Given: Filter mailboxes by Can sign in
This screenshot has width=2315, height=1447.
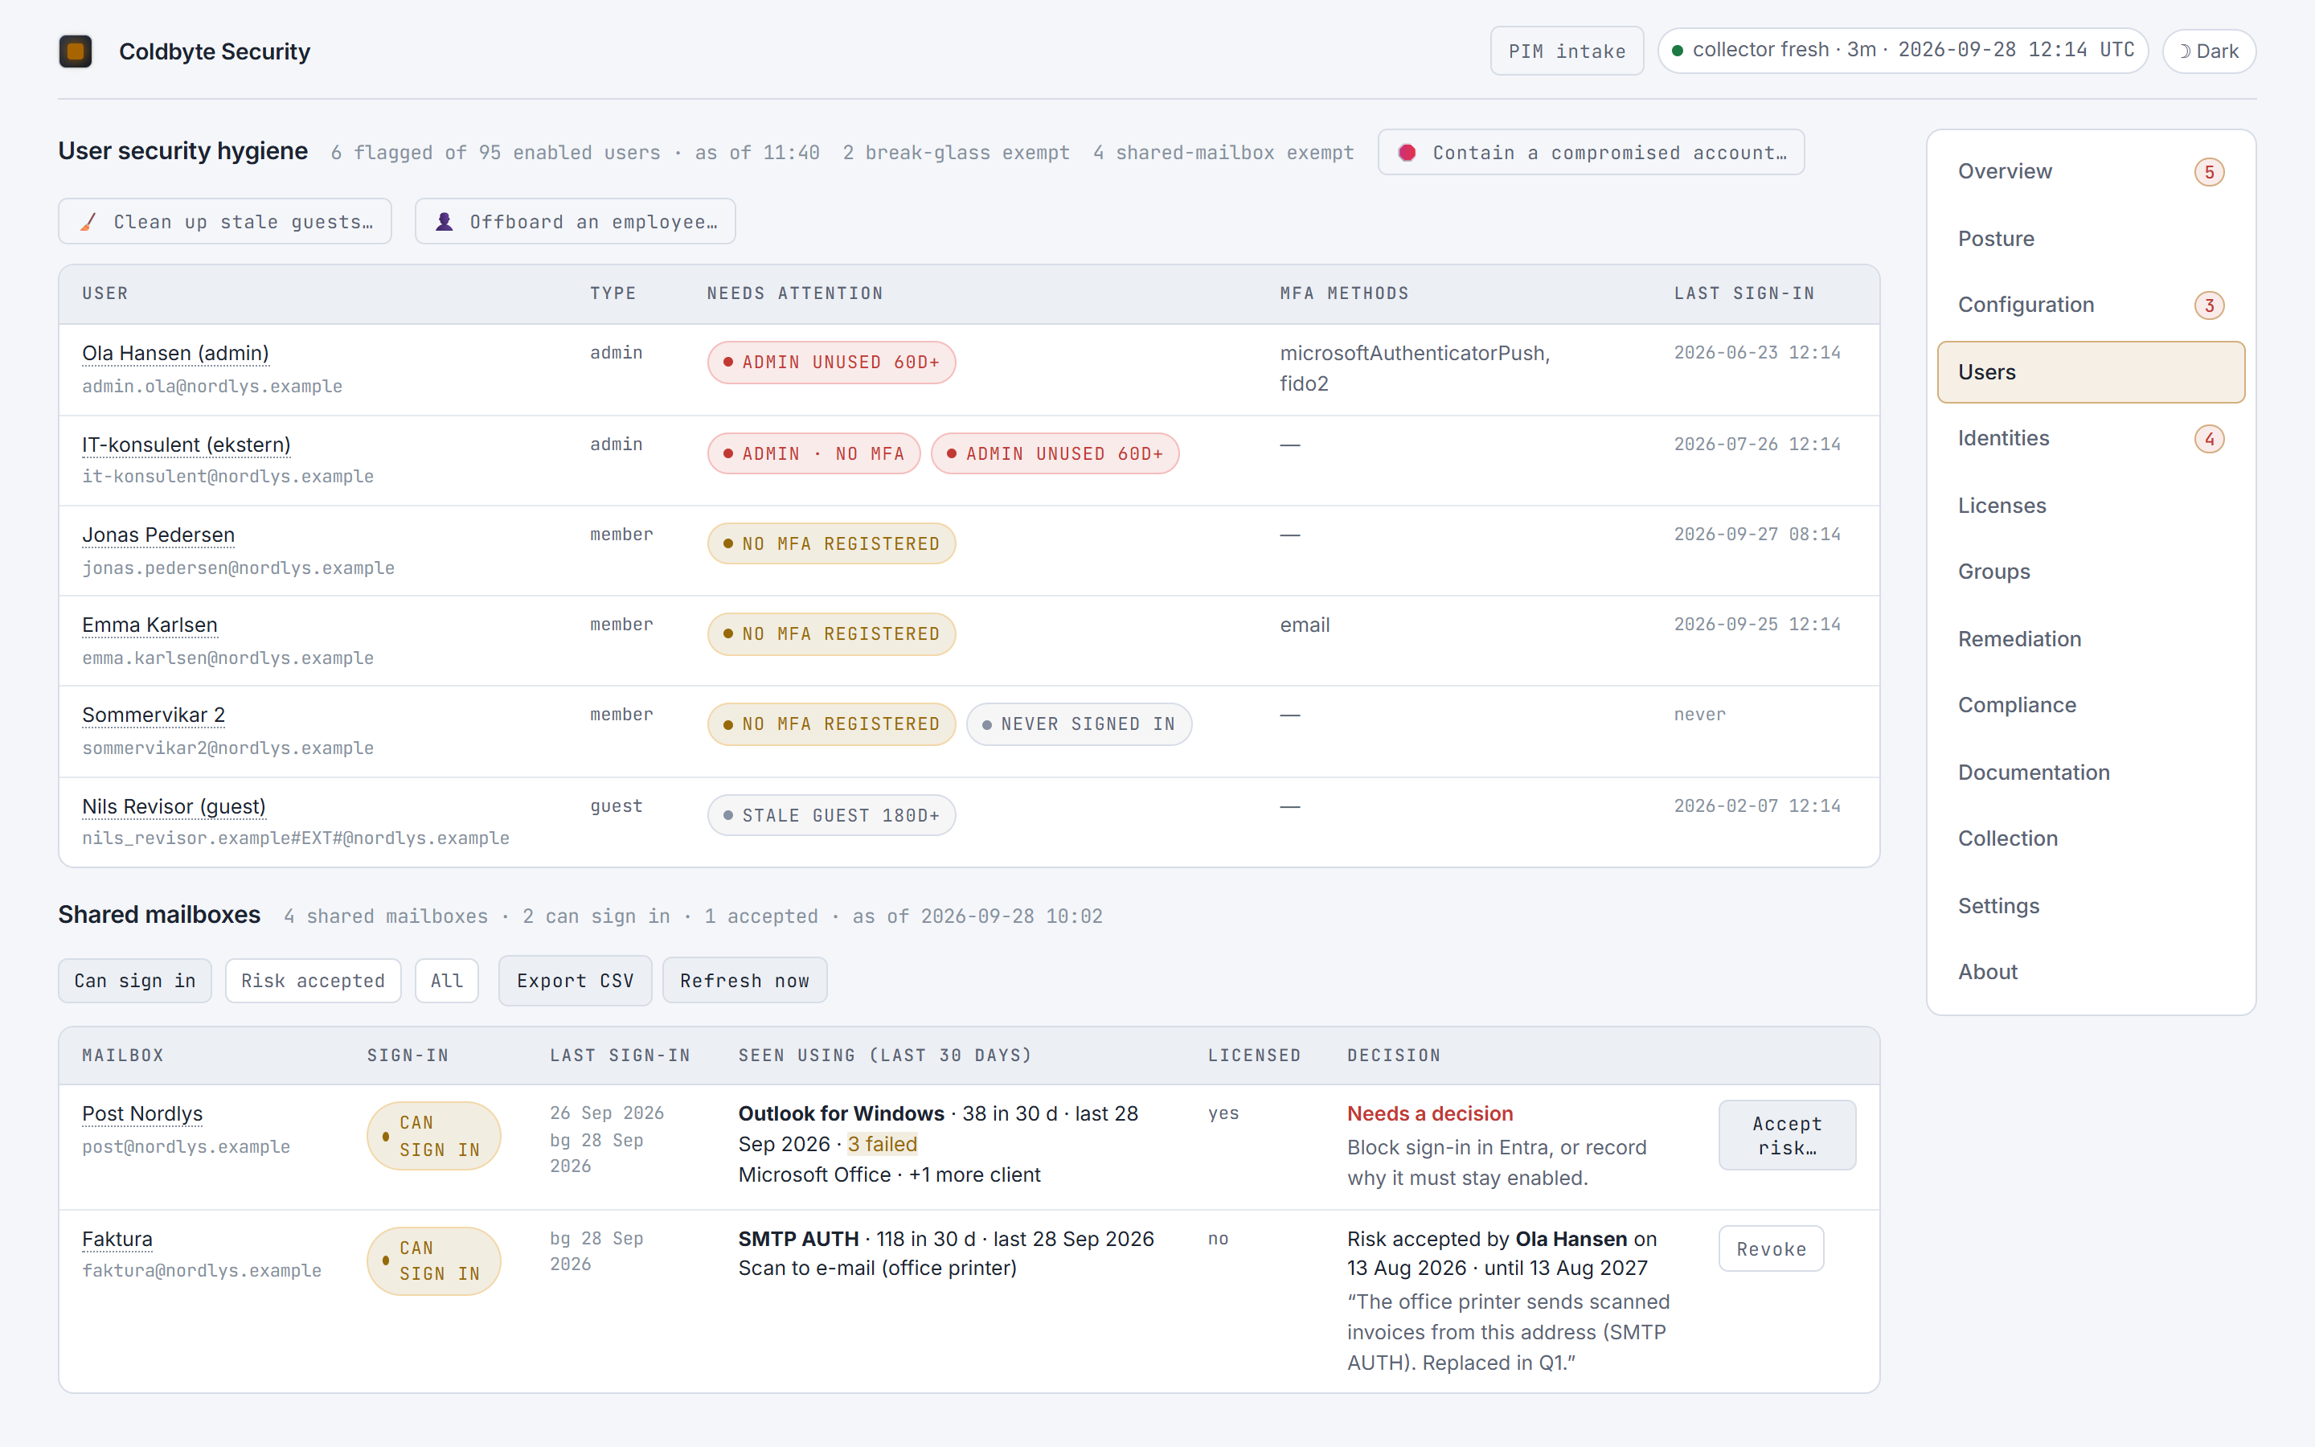Looking at the screenshot, I should 135,981.
